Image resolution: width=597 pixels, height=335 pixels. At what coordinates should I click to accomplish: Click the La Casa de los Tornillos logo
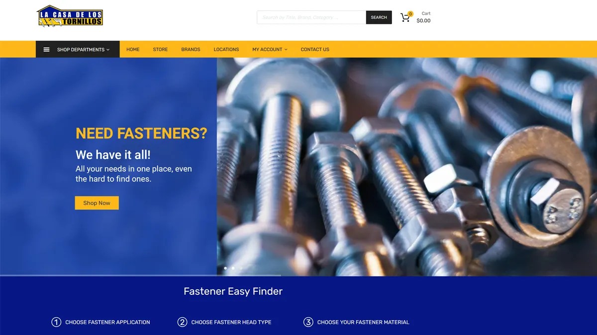click(x=70, y=16)
